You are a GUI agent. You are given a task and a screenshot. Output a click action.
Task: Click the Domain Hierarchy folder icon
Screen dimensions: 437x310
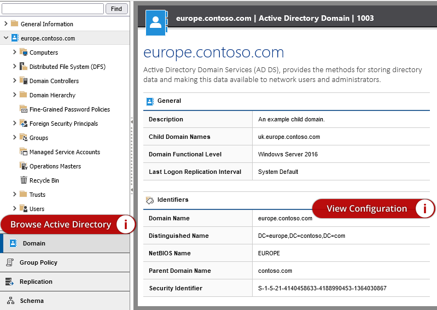point(24,95)
